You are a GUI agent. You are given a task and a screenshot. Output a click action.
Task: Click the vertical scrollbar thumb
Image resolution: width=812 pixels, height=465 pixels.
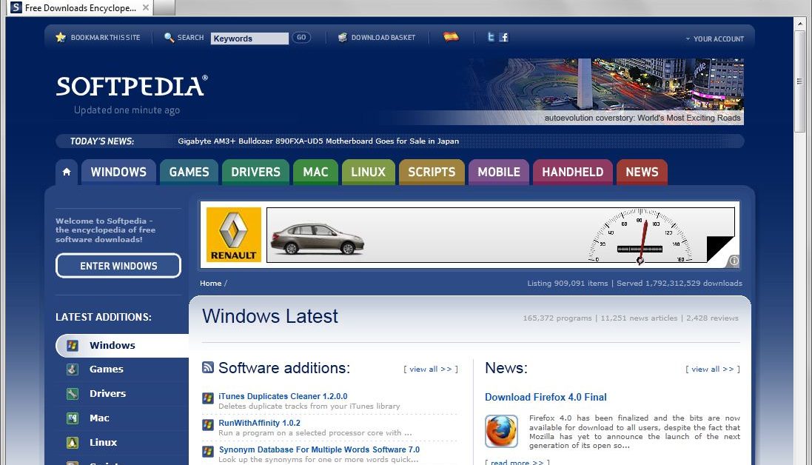coord(800,81)
